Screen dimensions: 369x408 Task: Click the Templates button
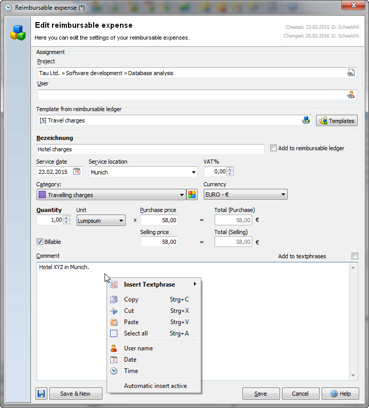[337, 121]
